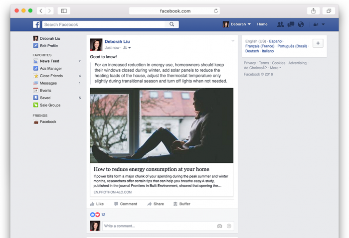Focus the Search Facebook field
Image resolution: width=349 pixels, height=238 pixels.
point(104,24)
